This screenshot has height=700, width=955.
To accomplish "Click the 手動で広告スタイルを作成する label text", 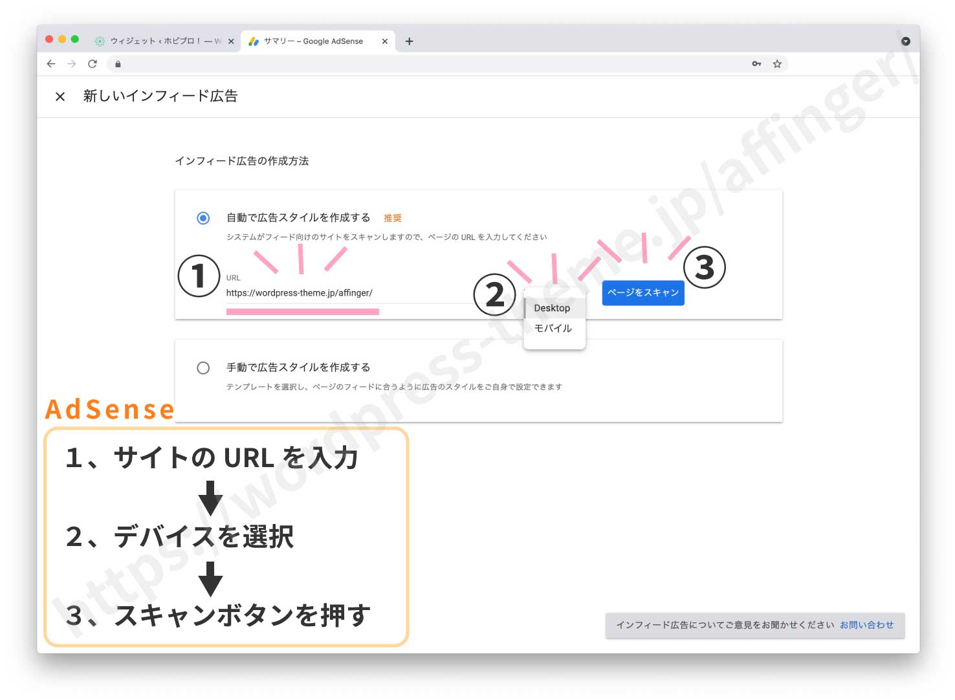I will pos(298,367).
